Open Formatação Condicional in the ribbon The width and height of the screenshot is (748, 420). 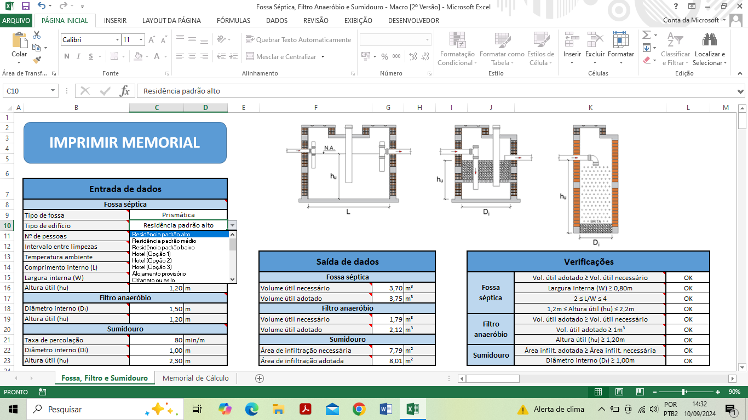click(457, 49)
